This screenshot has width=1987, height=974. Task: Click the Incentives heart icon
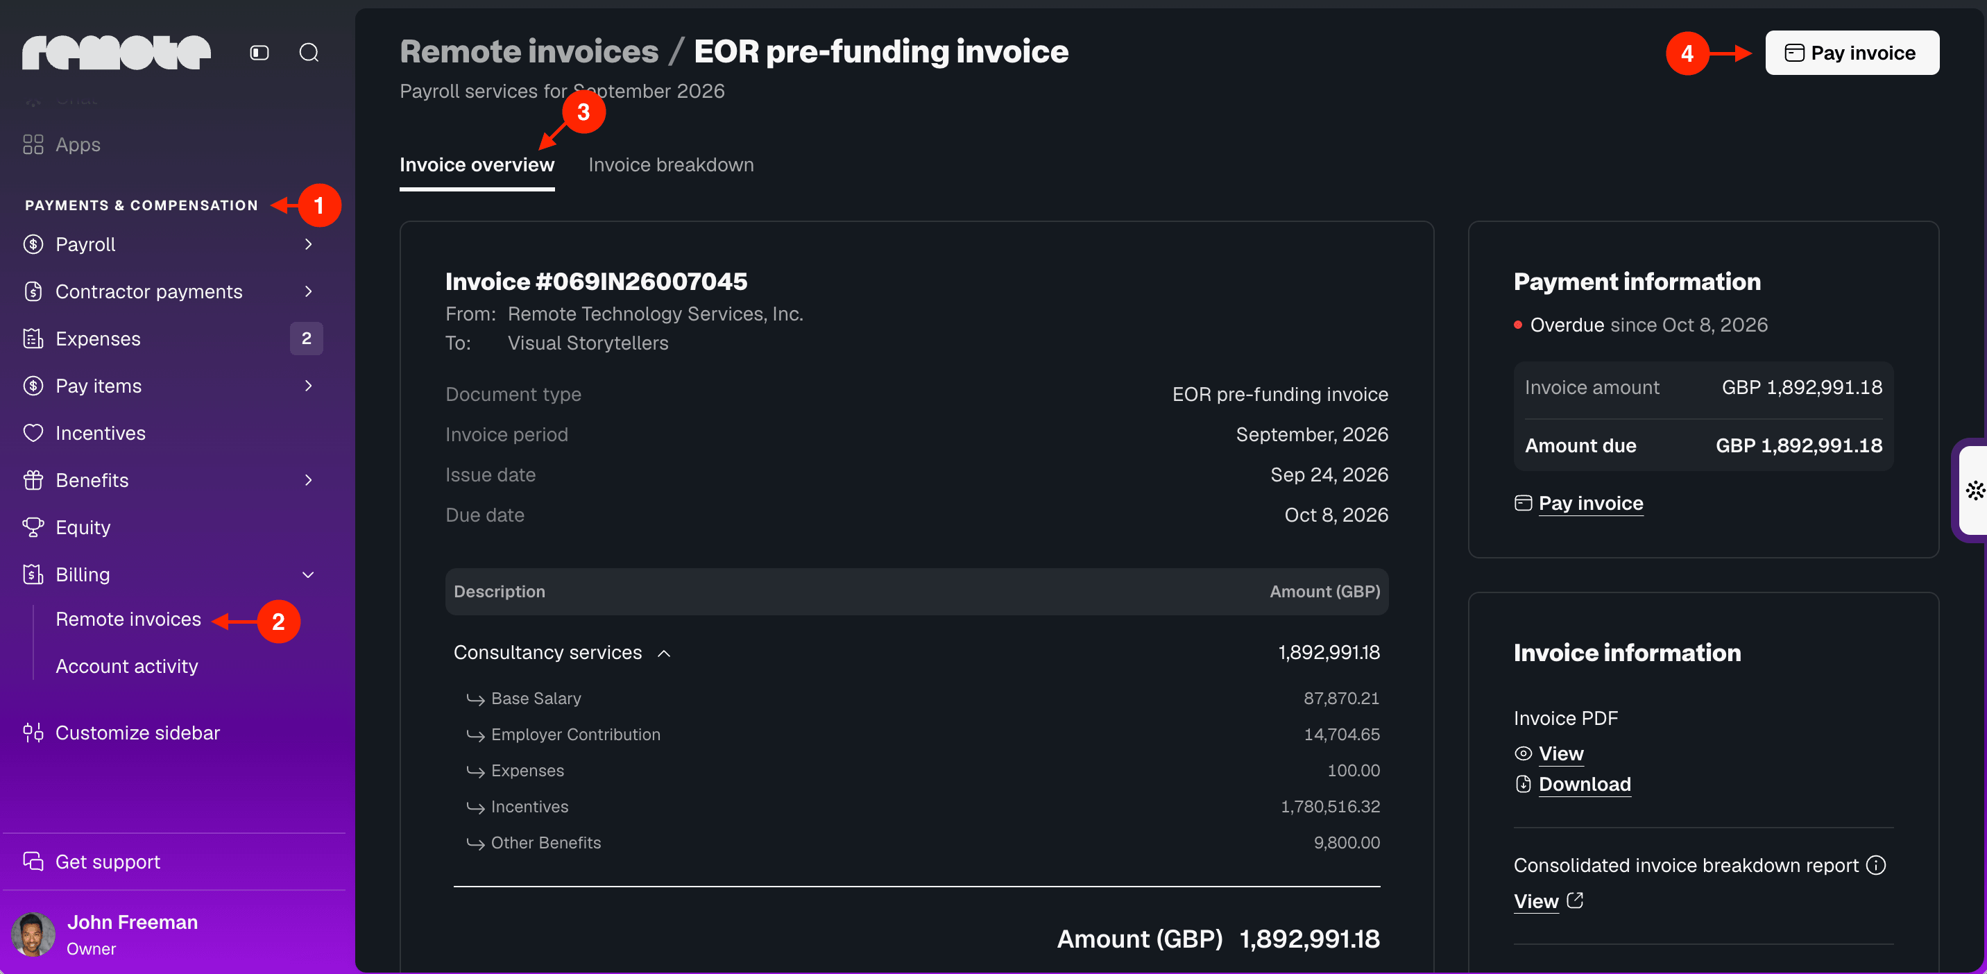click(33, 433)
